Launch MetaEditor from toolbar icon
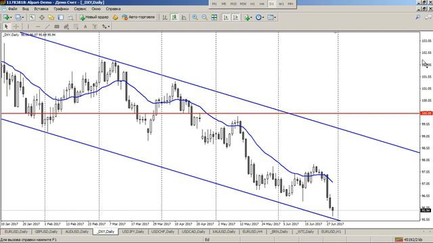Image resolution: width=433 pixels, height=243 pixels. [116, 18]
